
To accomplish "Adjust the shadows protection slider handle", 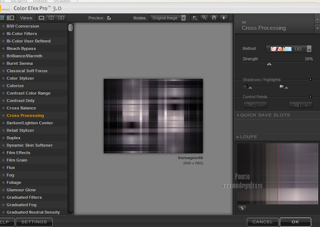I will pyautogui.click(x=250, y=88).
